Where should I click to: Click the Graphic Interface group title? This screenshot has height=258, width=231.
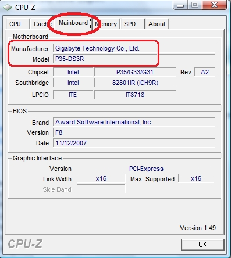(x=37, y=158)
